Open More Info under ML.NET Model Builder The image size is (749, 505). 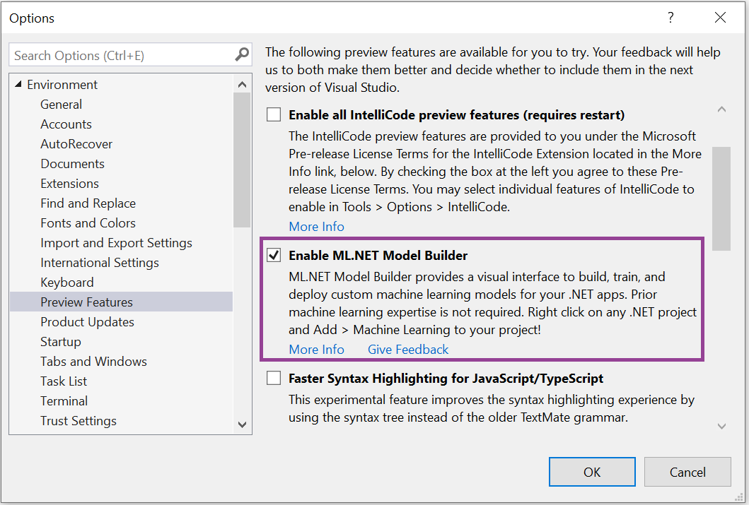click(316, 349)
